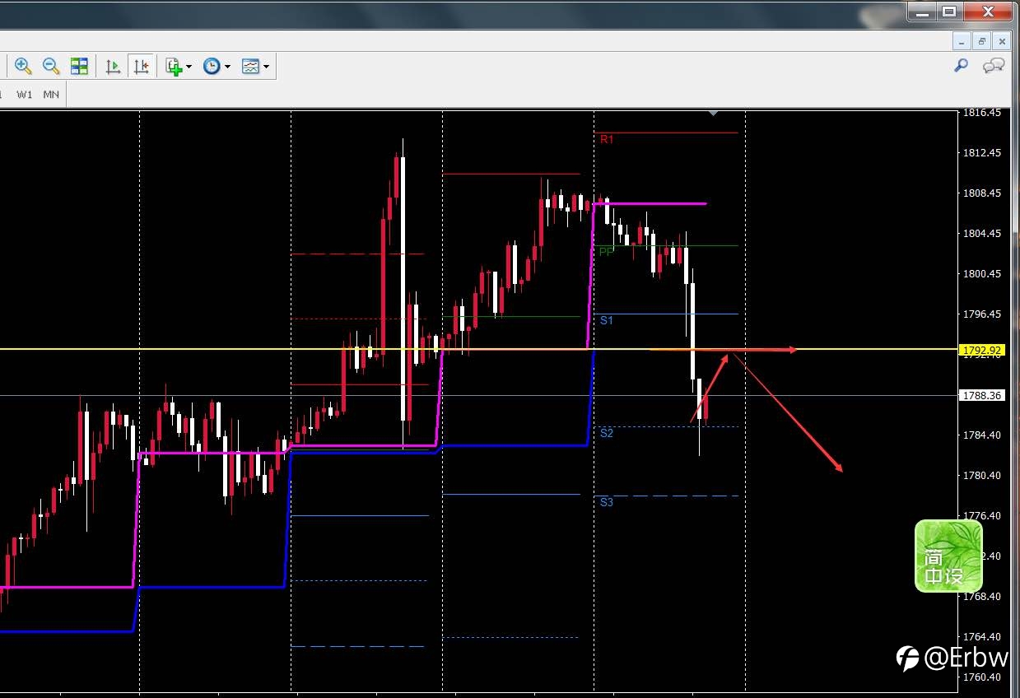Viewport: 1020px width, 698px height.
Task: Click the S2 support label
Action: 607,433
